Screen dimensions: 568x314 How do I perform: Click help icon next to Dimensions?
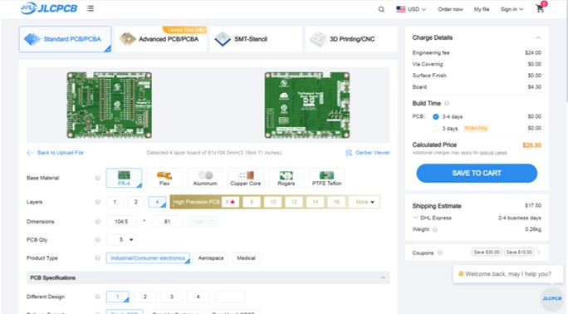point(98,221)
